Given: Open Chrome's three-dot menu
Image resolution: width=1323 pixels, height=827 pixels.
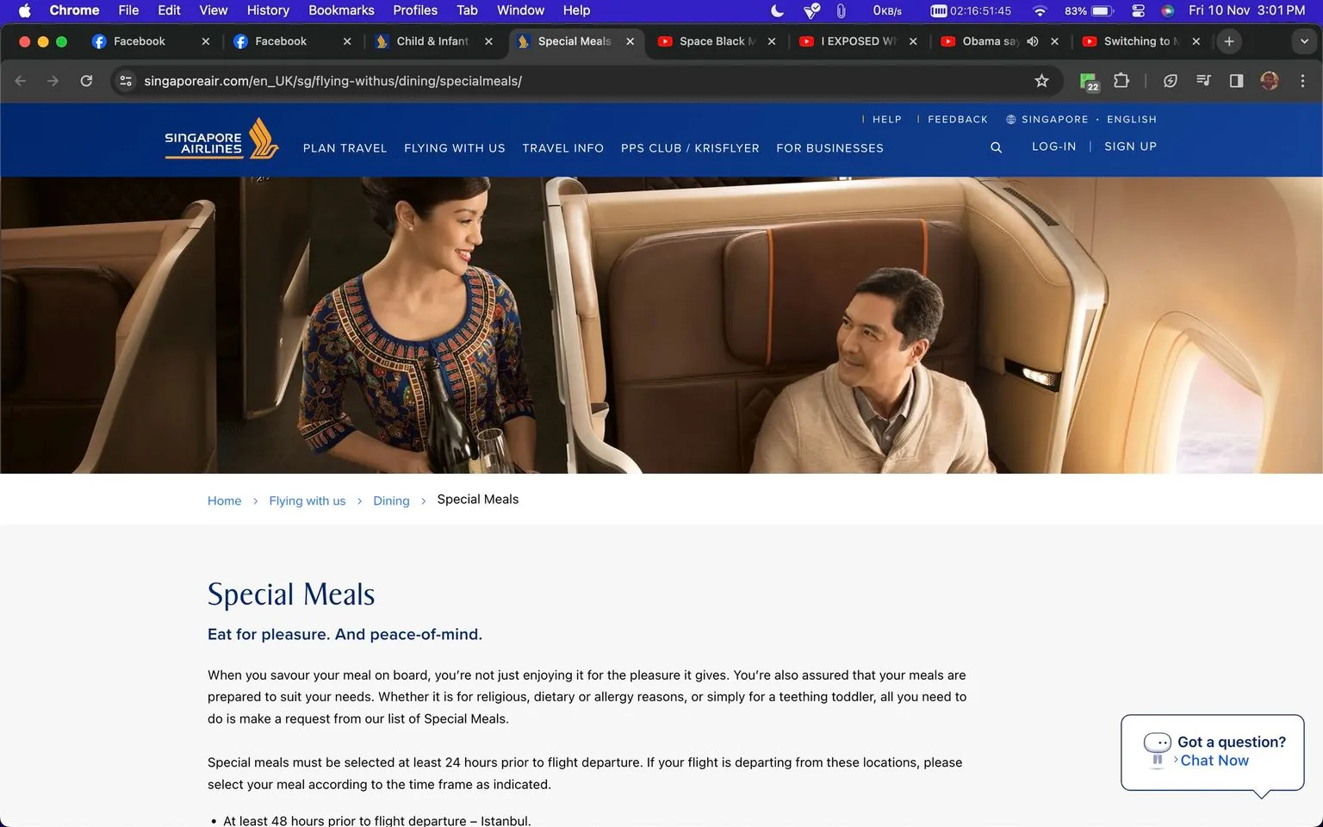Looking at the screenshot, I should [1303, 80].
